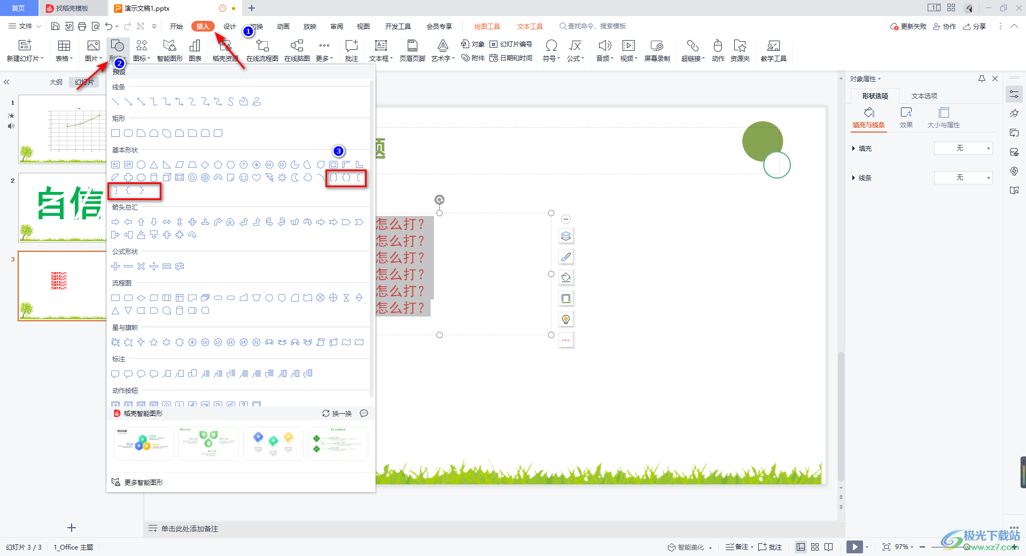1026x556 pixels.
Task: Open the 动画 ribbon tab
Action: (283, 26)
